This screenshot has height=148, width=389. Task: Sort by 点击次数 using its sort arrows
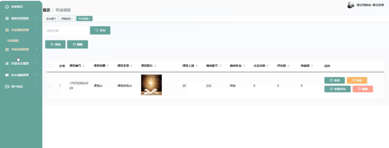pos(268,66)
